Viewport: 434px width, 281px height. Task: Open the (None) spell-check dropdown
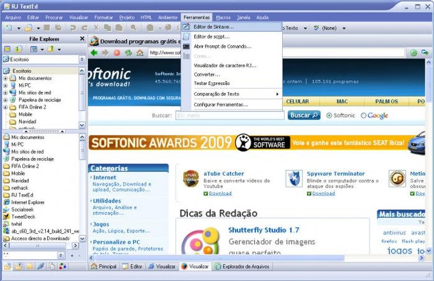pyautogui.click(x=344, y=28)
